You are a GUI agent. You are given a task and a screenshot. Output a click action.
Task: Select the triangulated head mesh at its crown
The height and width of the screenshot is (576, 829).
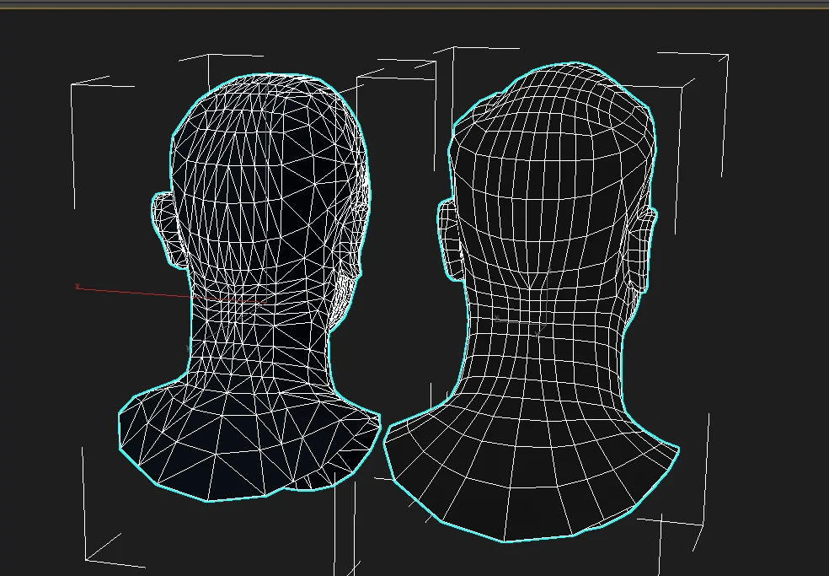point(268,93)
